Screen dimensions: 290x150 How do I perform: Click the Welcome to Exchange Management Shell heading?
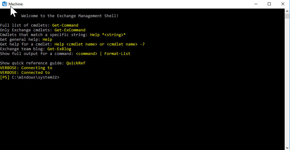pos(70,16)
